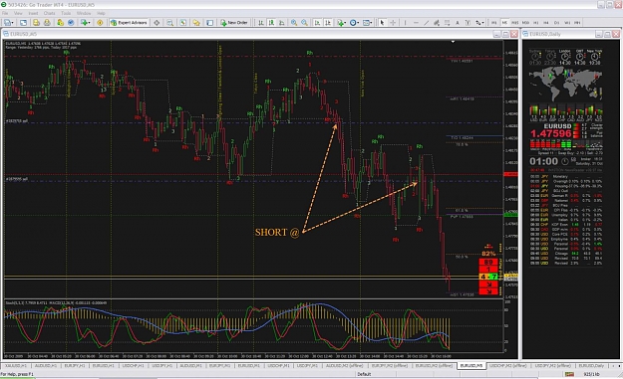Select the Text tool labeled A
This screenshot has width=623, height=379.
point(458,23)
